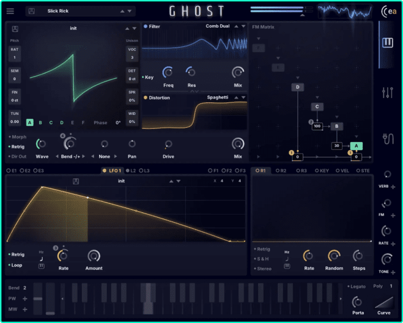Click FM matrix node D
Screen dimensions: 403x323
coord(298,87)
